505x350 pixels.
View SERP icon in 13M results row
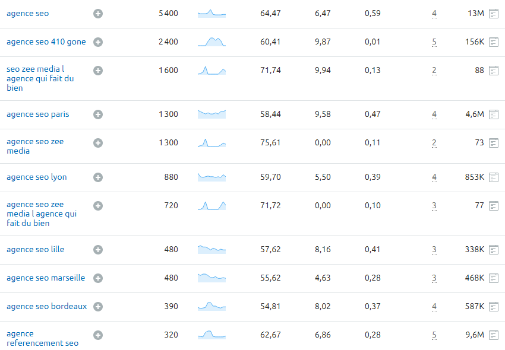coord(493,14)
